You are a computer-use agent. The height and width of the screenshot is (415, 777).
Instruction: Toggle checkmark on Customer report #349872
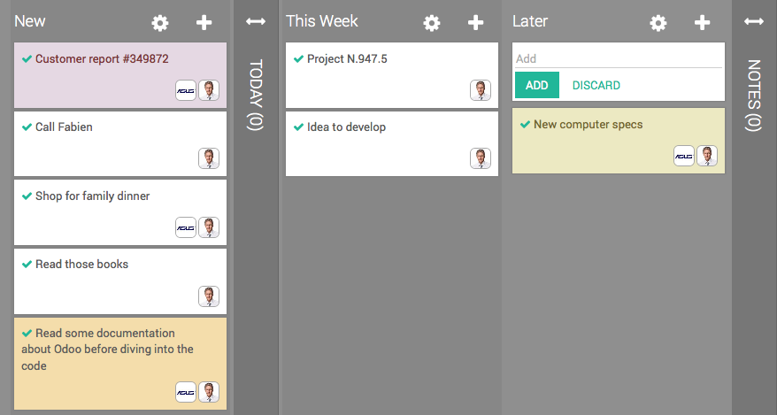(27, 59)
